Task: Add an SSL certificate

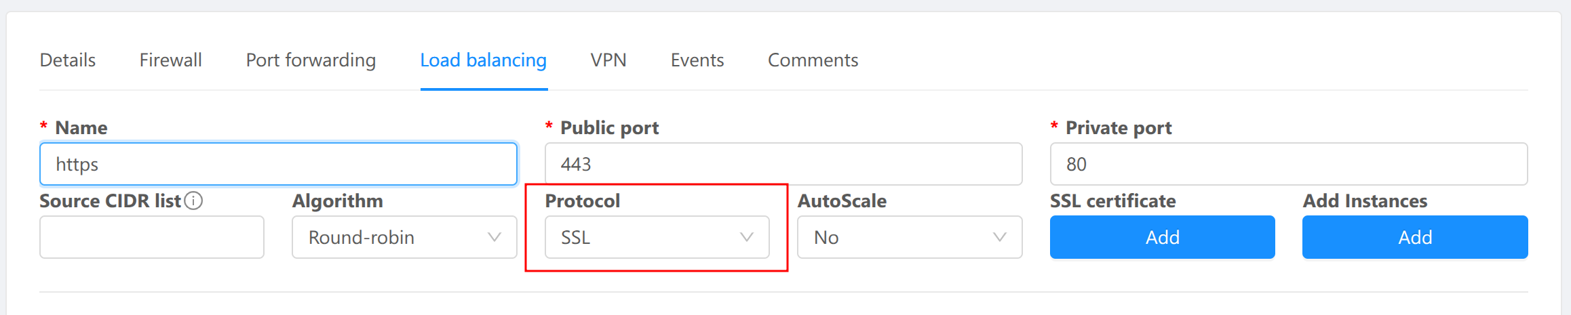Action: point(1163,237)
